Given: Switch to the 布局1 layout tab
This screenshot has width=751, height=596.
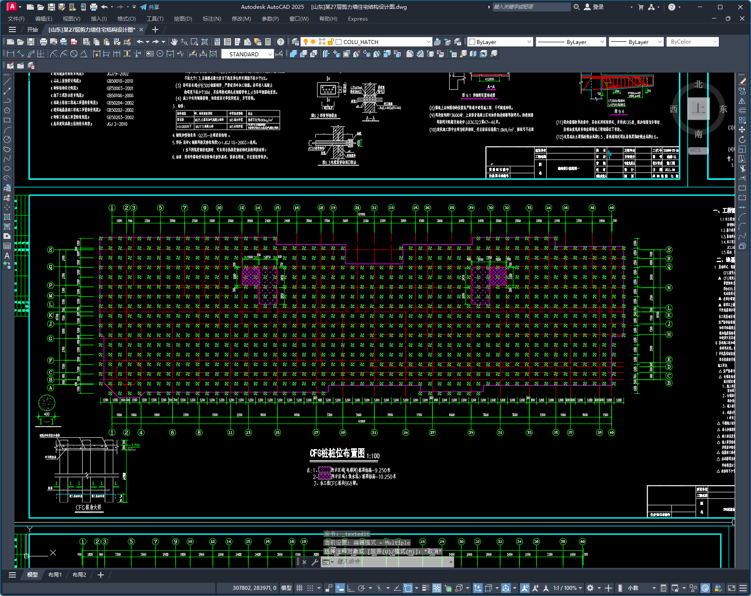Looking at the screenshot, I should [x=55, y=574].
